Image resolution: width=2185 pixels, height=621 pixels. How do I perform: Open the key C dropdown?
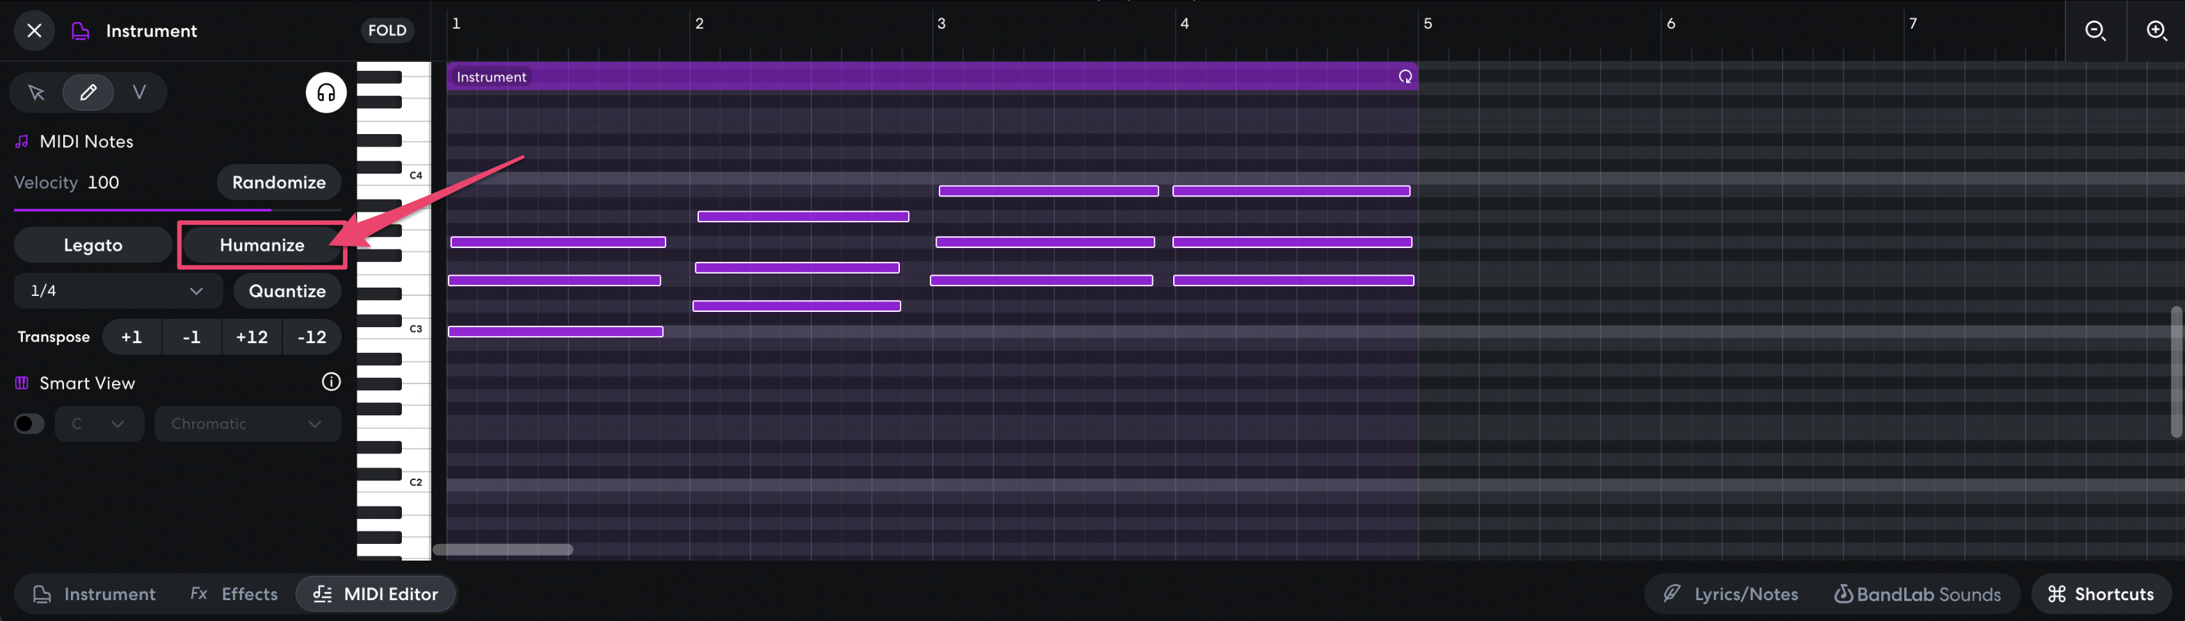99,424
